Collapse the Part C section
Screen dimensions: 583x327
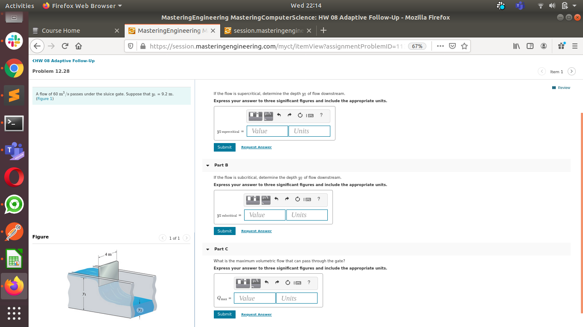(207, 249)
